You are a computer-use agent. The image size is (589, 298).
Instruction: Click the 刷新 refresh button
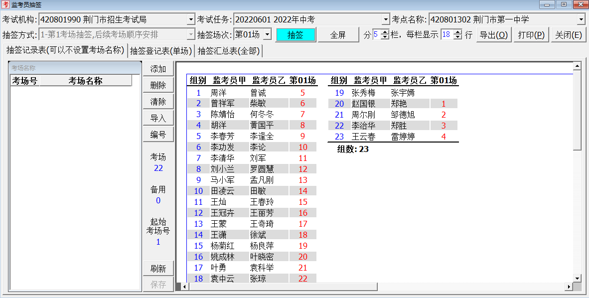158,269
